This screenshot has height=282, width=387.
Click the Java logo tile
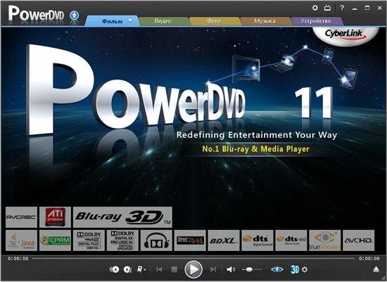(22, 241)
